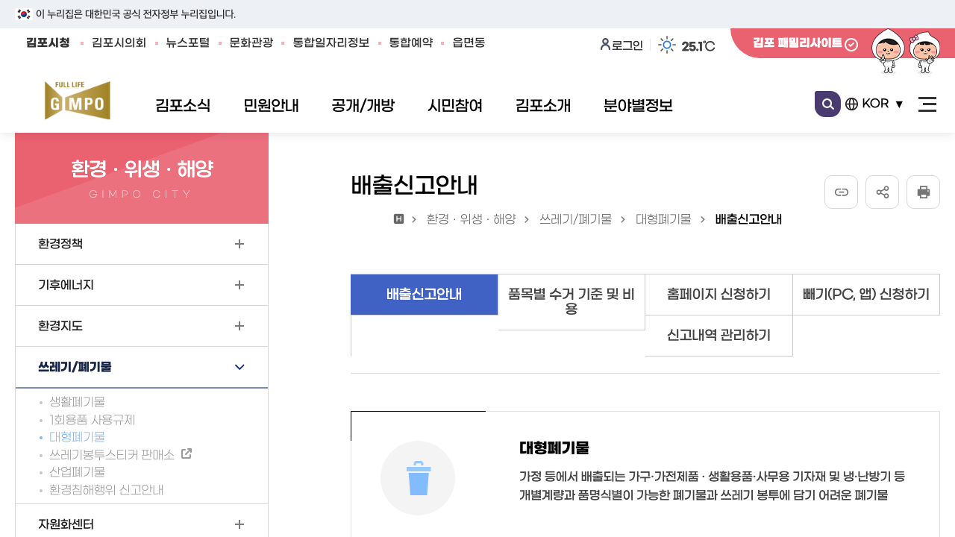This screenshot has width=955, height=537.
Task: Open the KOR language dropdown arrow
Action: [x=899, y=104]
